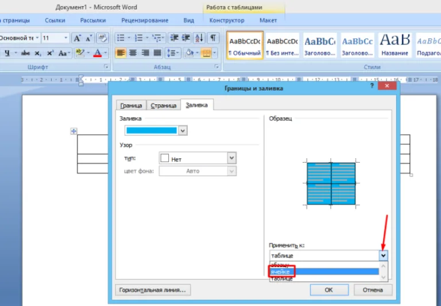The width and height of the screenshot is (441, 306).
Task: Click the borders icon in ribbon
Action: pyautogui.click(x=206, y=53)
